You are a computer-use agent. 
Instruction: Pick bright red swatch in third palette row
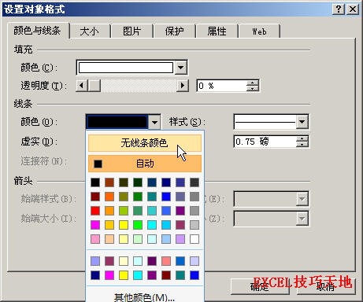[95, 211]
